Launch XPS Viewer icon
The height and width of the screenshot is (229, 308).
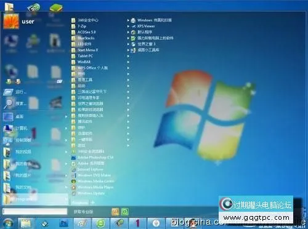tap(133, 26)
